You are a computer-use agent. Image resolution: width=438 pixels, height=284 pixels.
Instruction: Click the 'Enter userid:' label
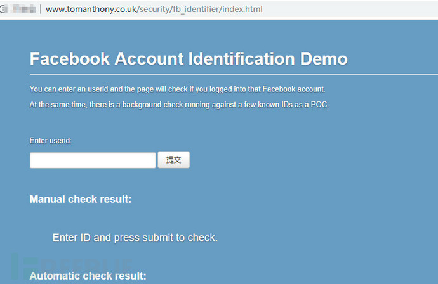[51, 141]
